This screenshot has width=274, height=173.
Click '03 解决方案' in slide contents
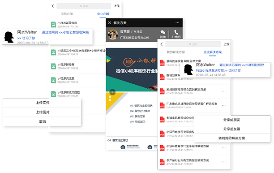point(137,117)
